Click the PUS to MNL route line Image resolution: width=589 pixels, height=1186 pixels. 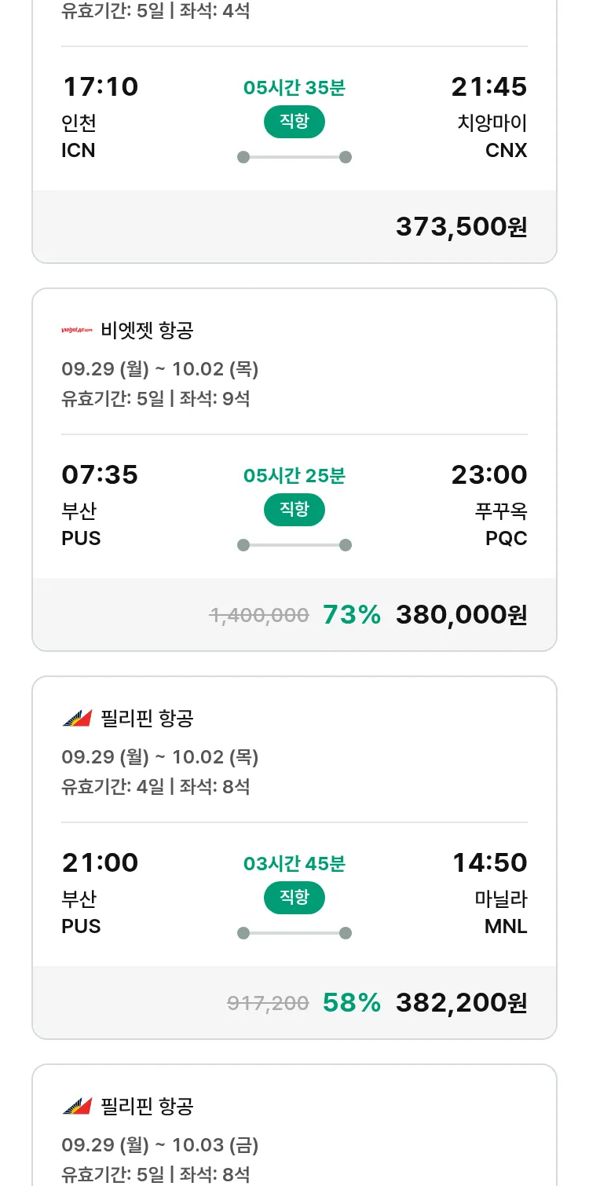coord(294,933)
